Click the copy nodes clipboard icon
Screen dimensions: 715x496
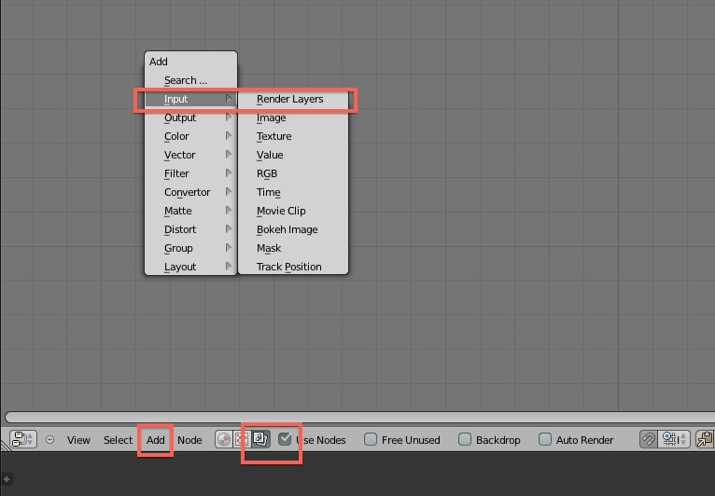click(x=705, y=439)
